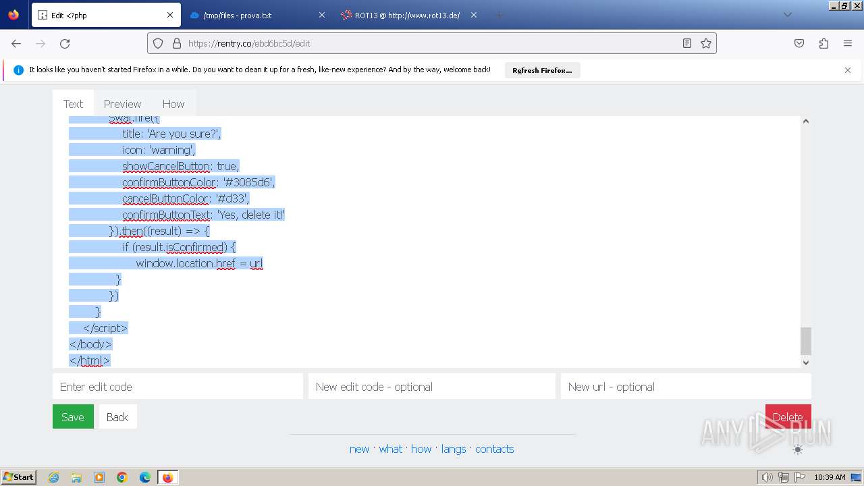Dismiss the Firefox refresh notification bar
The width and height of the screenshot is (864, 486).
click(848, 70)
